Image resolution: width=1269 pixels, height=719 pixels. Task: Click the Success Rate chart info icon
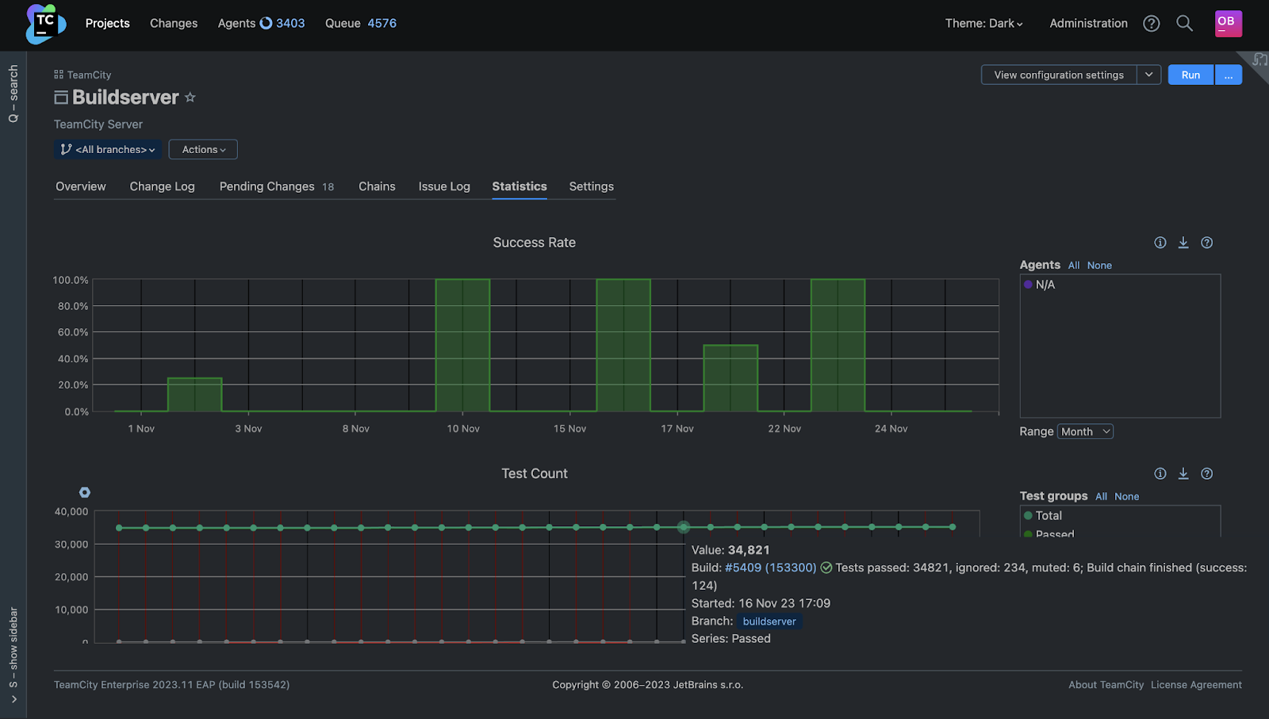click(x=1160, y=243)
